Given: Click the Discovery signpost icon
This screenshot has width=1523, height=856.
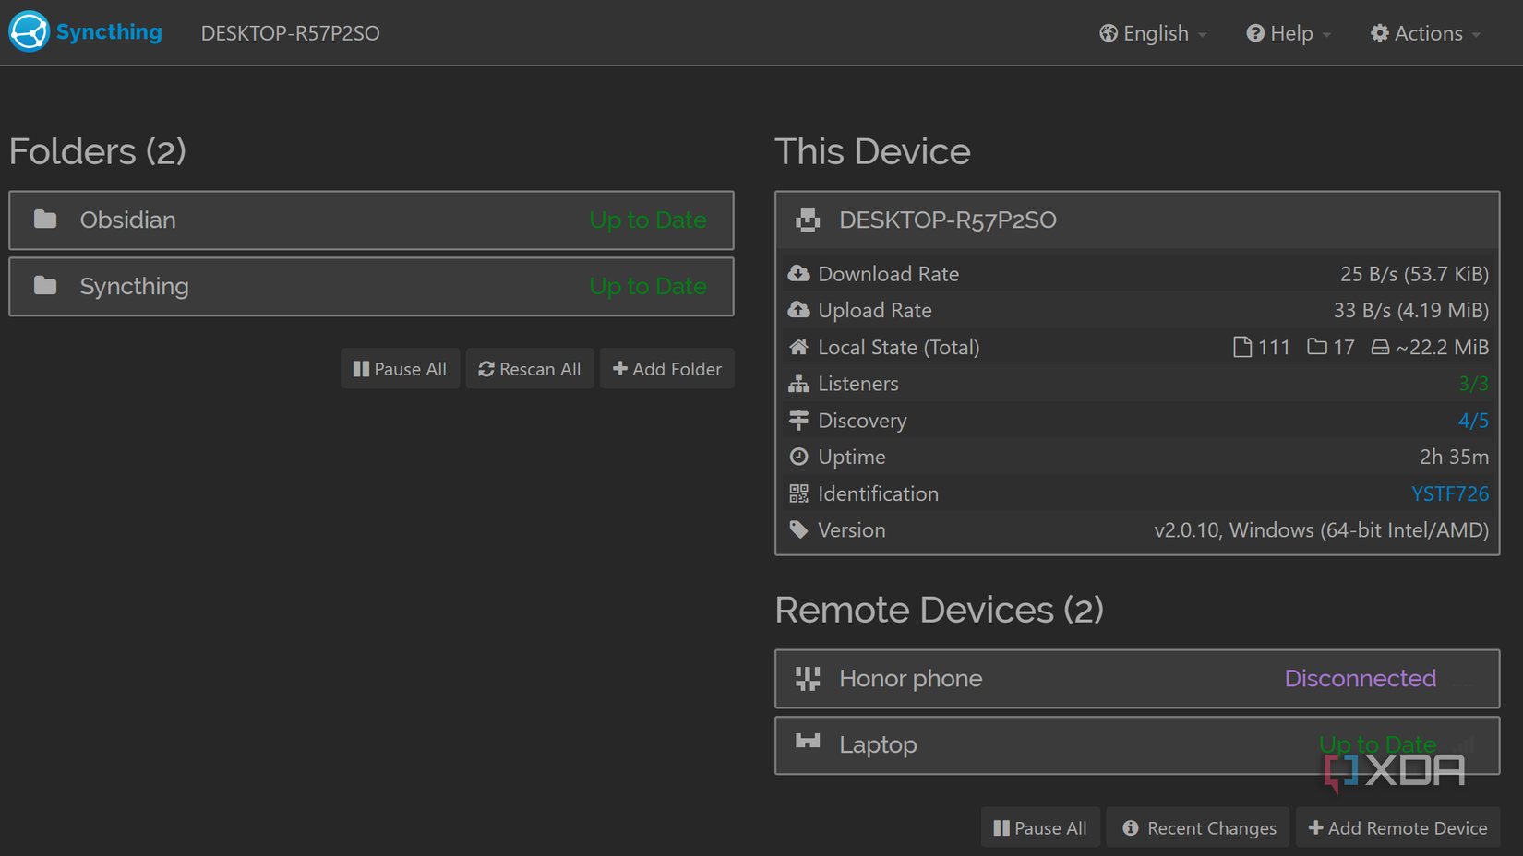Looking at the screenshot, I should (x=798, y=420).
